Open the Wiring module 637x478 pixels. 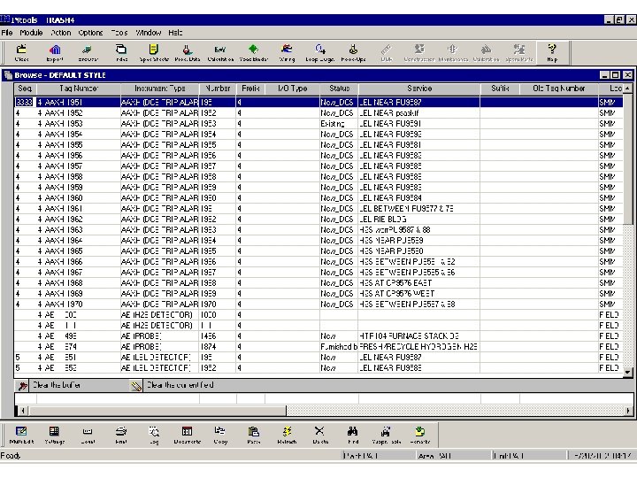click(287, 53)
